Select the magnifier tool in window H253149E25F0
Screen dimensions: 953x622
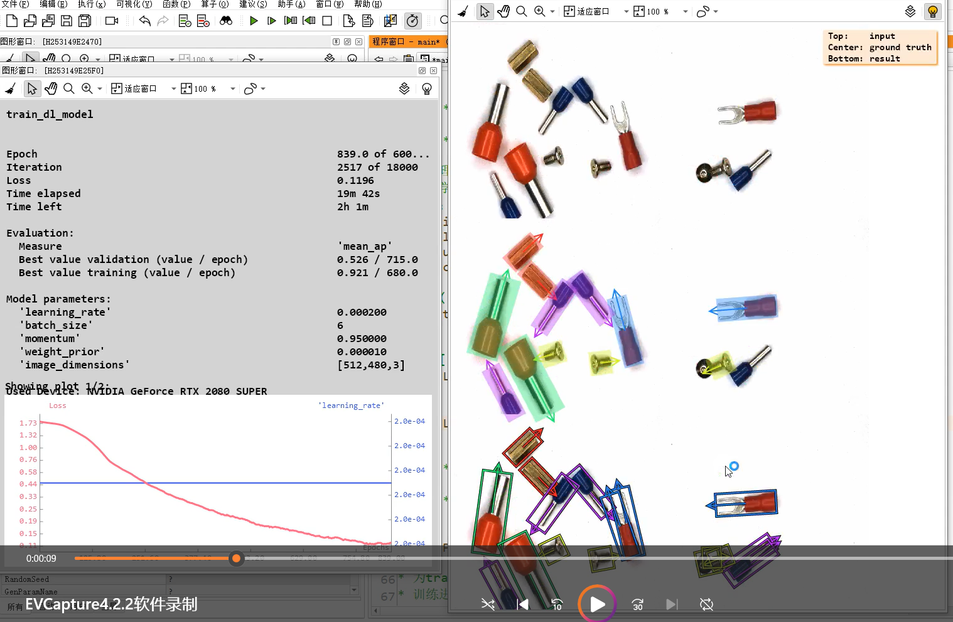69,88
